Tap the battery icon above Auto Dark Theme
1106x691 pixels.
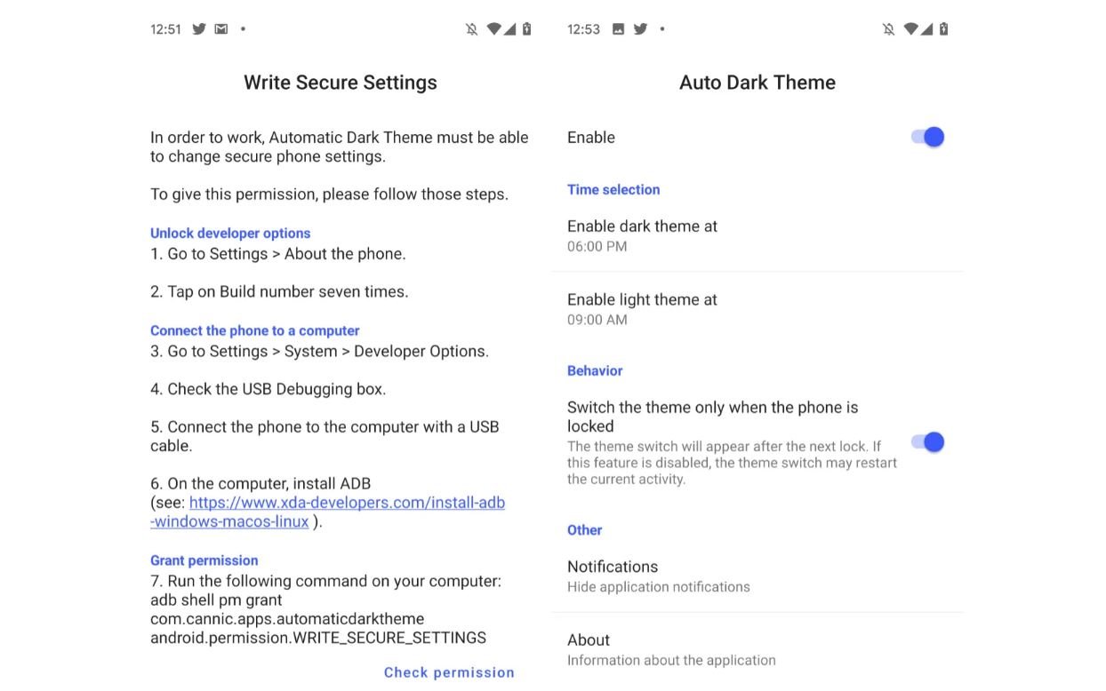pos(943,29)
